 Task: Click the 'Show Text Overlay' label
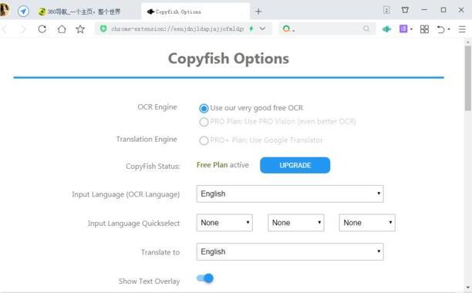149,281
